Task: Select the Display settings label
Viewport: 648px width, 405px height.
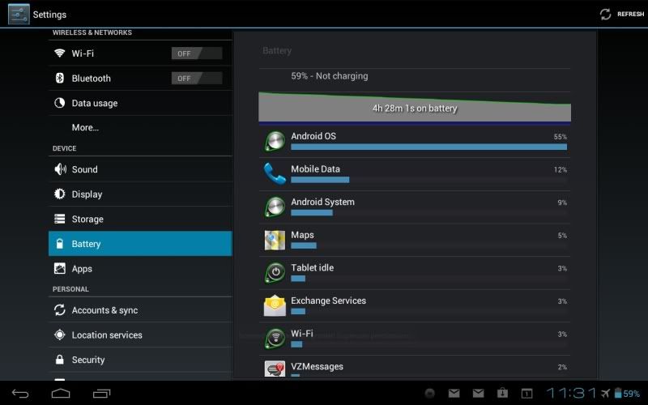Action: pos(87,194)
